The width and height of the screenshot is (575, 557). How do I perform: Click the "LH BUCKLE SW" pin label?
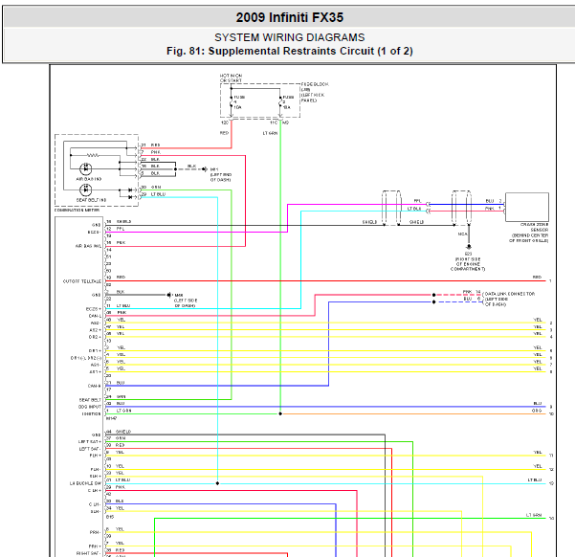coord(85,483)
